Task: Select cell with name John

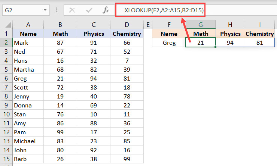Action: [x=28, y=150]
